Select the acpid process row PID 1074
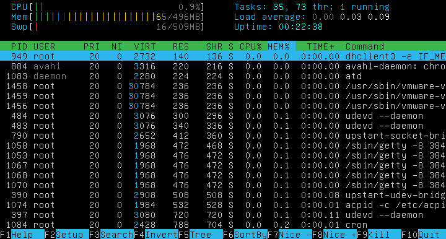The width and height of the screenshot is (446, 239). pyautogui.click(x=223, y=205)
